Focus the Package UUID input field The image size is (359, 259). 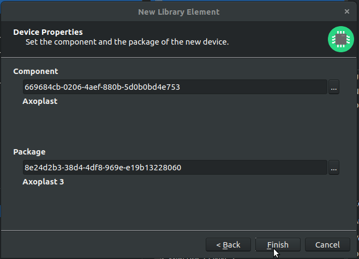(175, 168)
